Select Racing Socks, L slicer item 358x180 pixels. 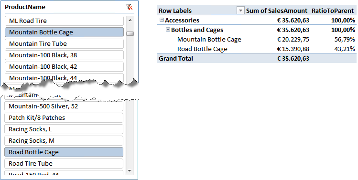pos(64,129)
